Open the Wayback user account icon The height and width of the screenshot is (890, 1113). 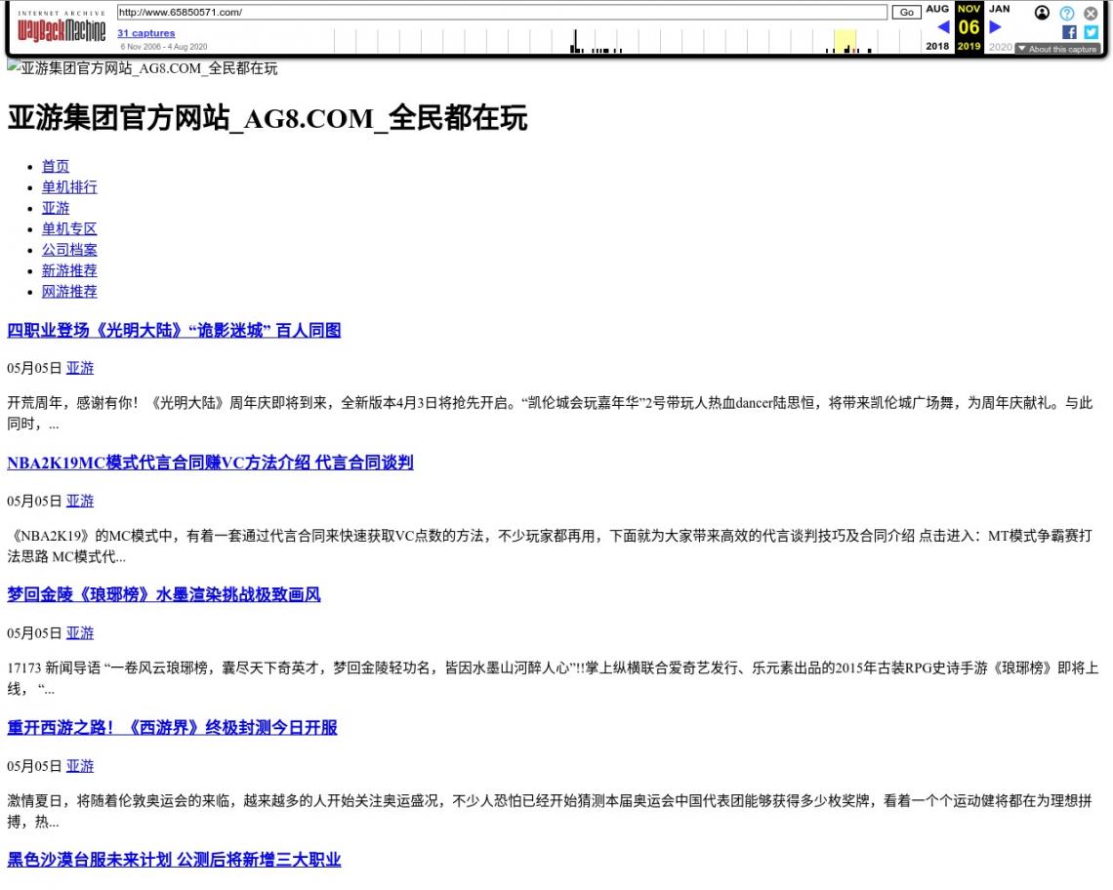[x=1042, y=13]
